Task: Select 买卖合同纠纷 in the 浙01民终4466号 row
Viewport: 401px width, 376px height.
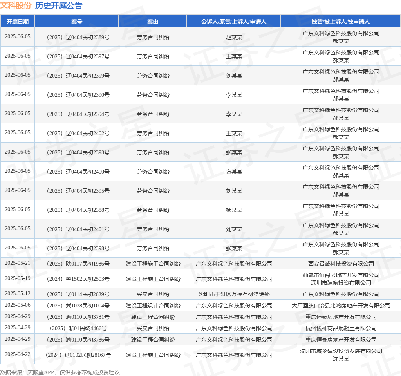Action: tap(153, 329)
